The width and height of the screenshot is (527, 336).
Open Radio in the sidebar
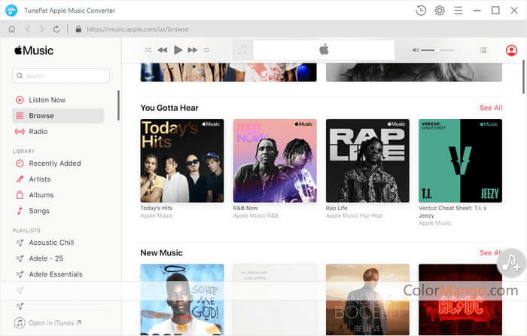coord(38,132)
